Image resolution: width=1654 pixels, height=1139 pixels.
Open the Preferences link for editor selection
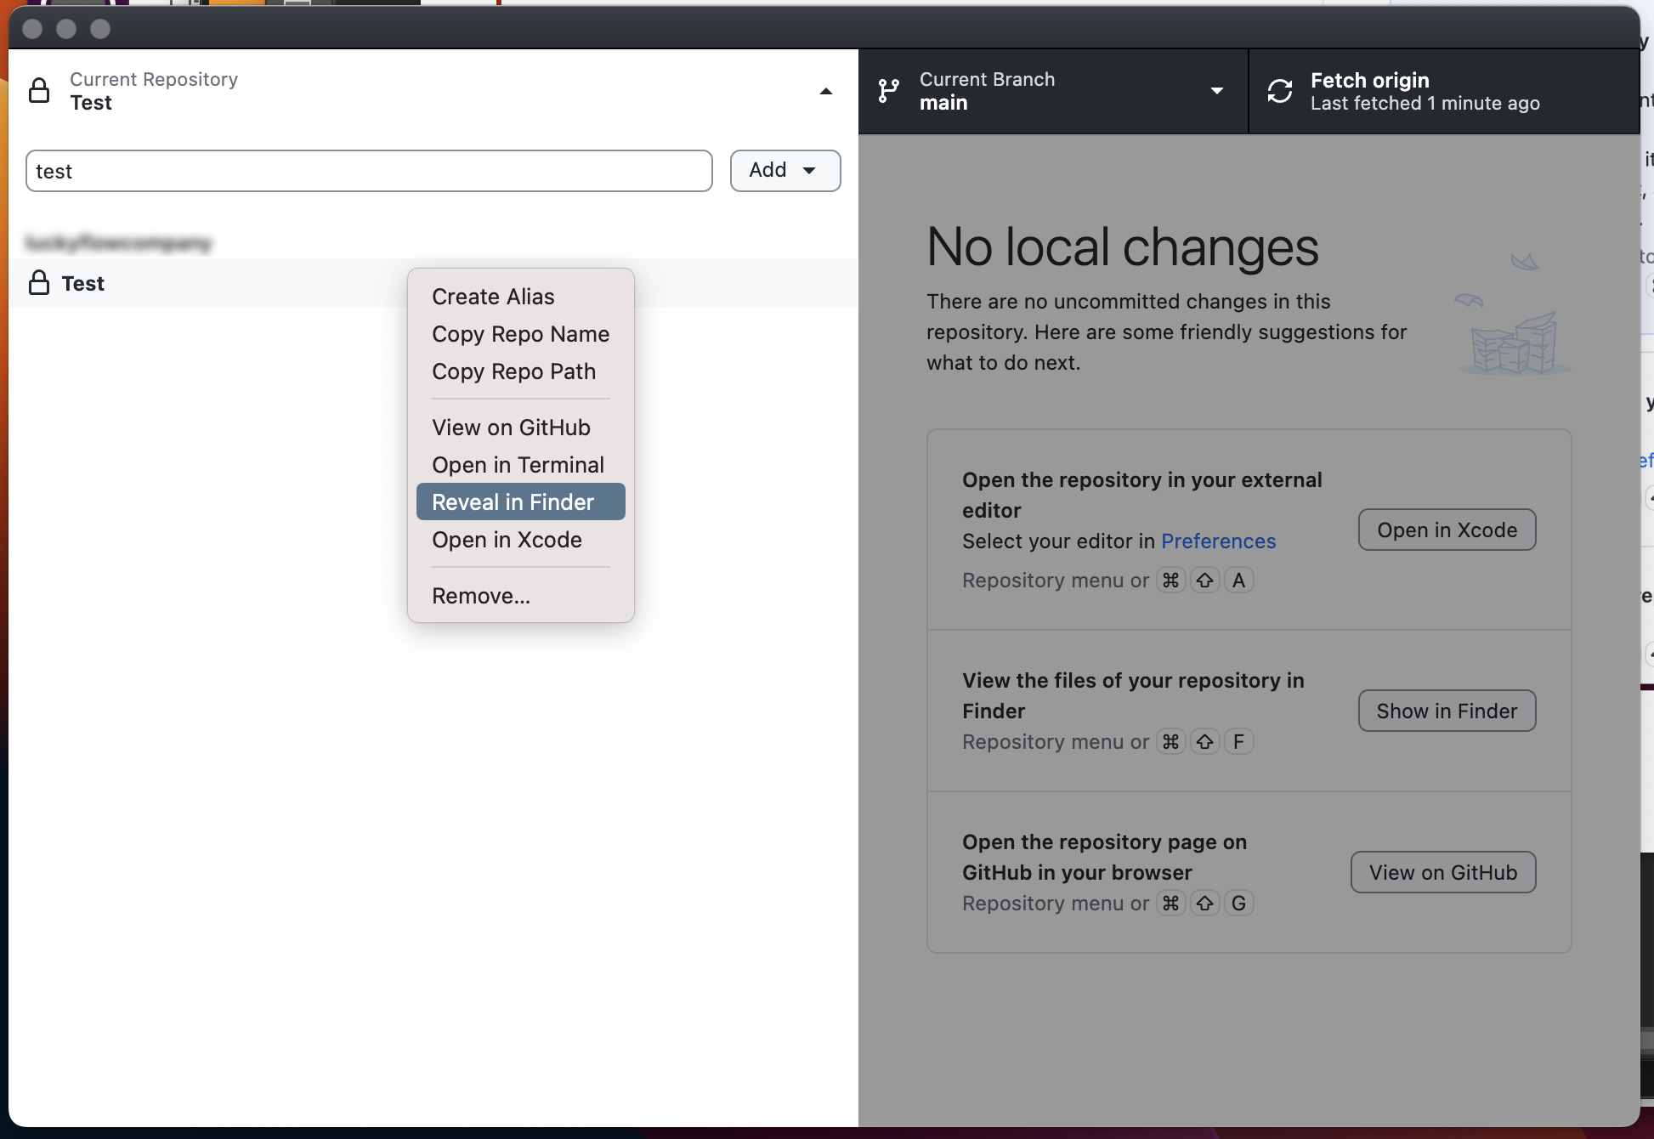coord(1218,541)
